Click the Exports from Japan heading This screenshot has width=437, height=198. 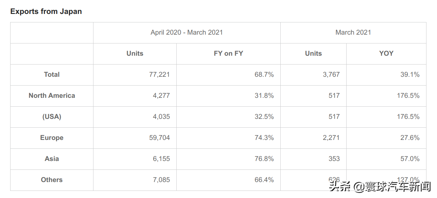click(46, 11)
